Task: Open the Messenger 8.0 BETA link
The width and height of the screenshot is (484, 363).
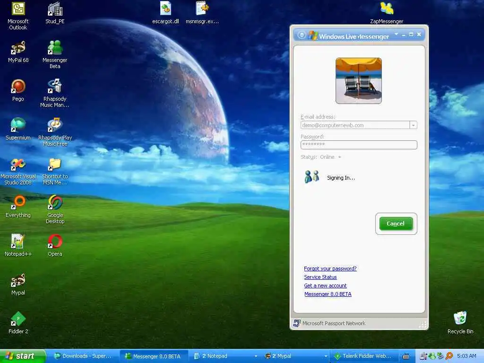Action: point(328,294)
